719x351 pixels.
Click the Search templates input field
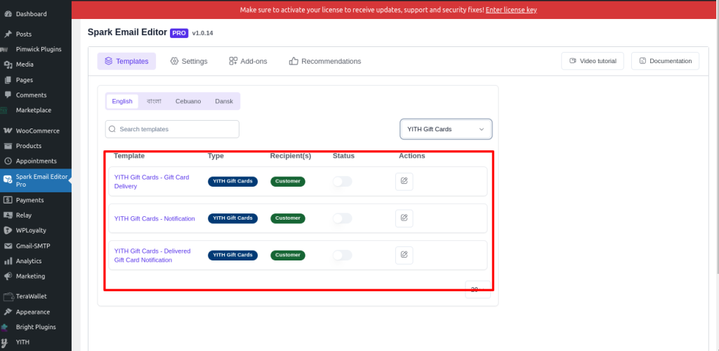click(172, 129)
